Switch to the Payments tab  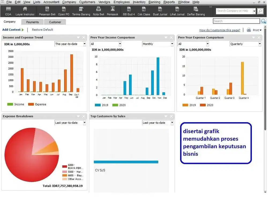[x=32, y=22]
